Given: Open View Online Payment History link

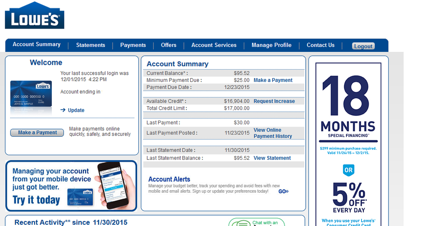Looking at the screenshot, I should pyautogui.click(x=273, y=133).
